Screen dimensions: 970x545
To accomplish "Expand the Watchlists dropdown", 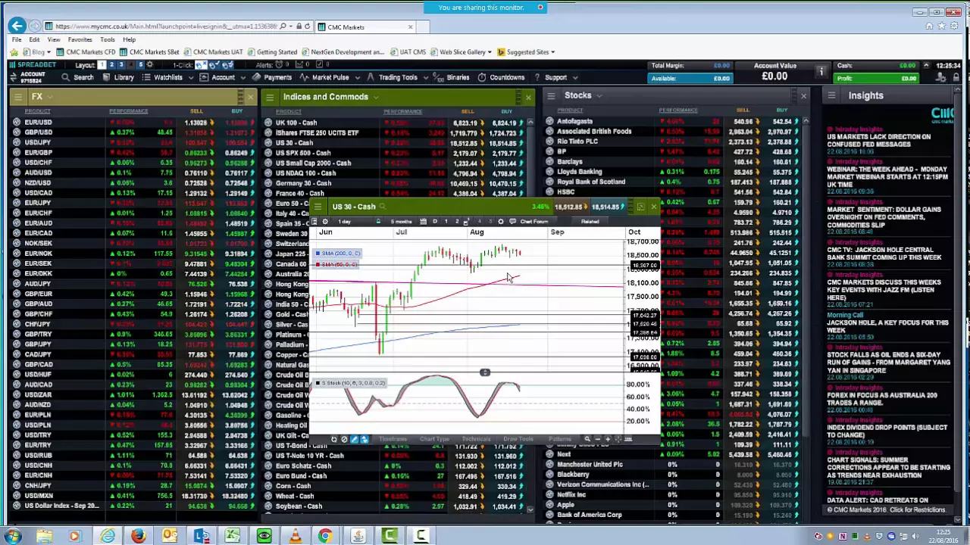I will click(x=167, y=77).
